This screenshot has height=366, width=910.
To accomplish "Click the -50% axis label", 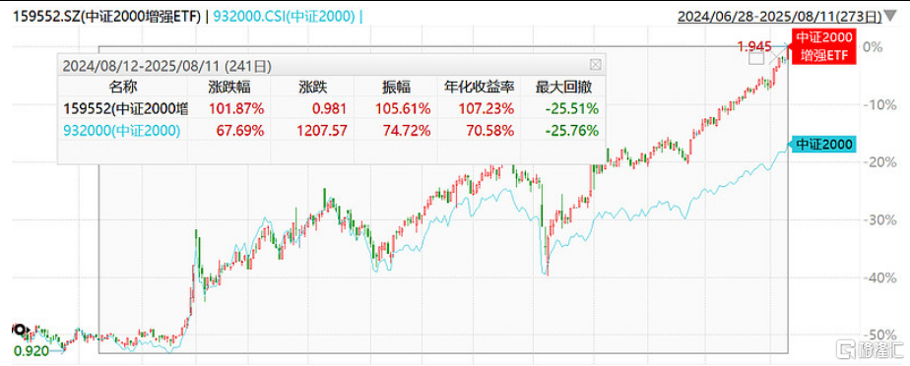I will pyautogui.click(x=878, y=335).
